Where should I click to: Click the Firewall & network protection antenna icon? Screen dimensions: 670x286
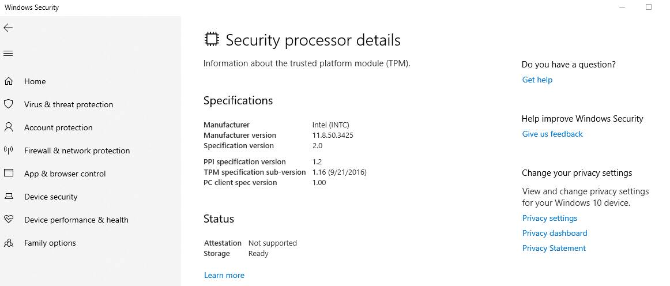(9, 150)
